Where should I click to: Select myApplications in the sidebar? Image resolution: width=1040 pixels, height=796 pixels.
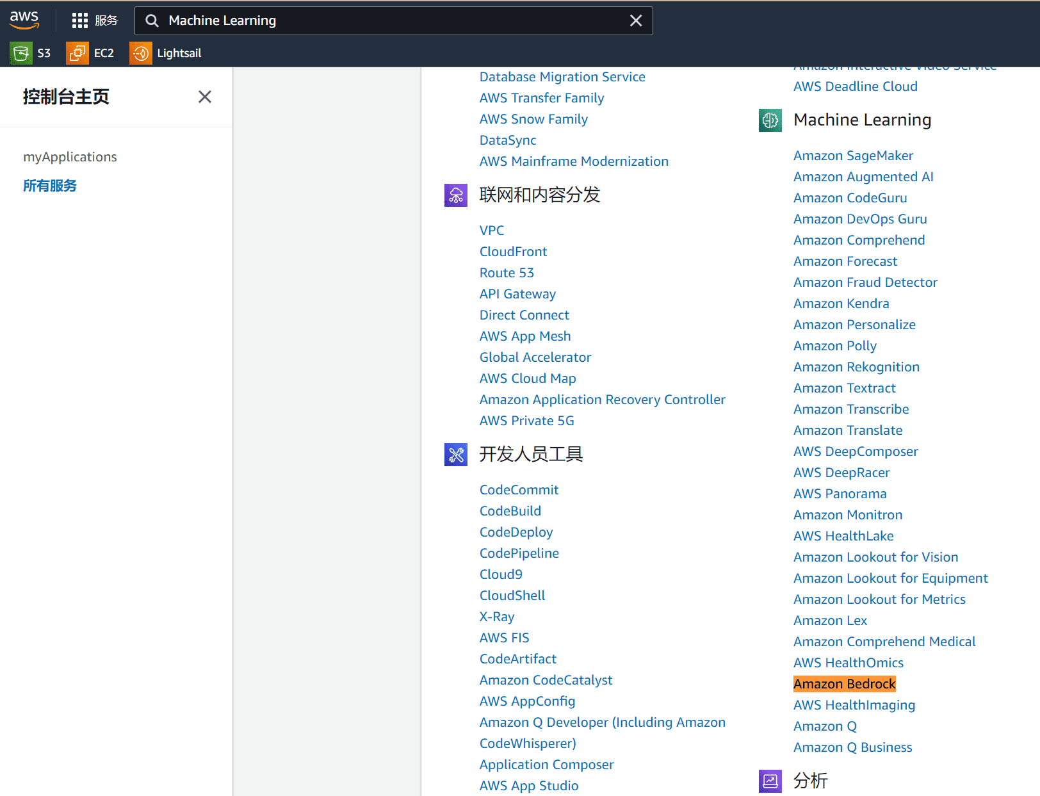[x=70, y=157]
